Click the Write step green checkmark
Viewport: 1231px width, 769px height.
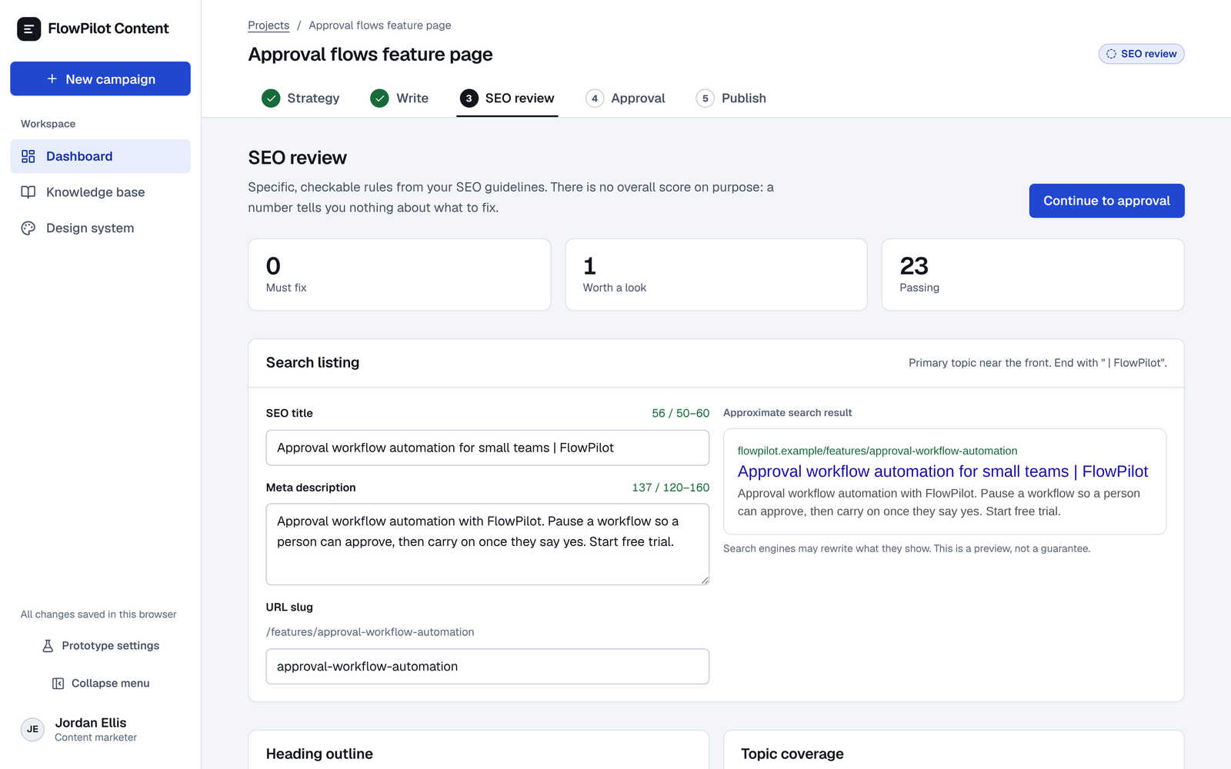pos(379,98)
